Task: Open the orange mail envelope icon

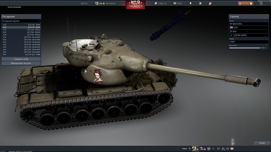Action: pyautogui.click(x=232, y=148)
